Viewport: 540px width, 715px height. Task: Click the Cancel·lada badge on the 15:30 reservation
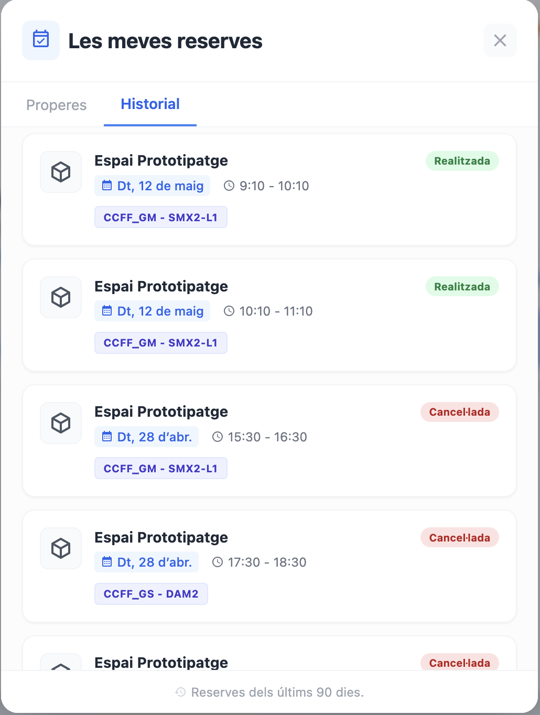[460, 412]
